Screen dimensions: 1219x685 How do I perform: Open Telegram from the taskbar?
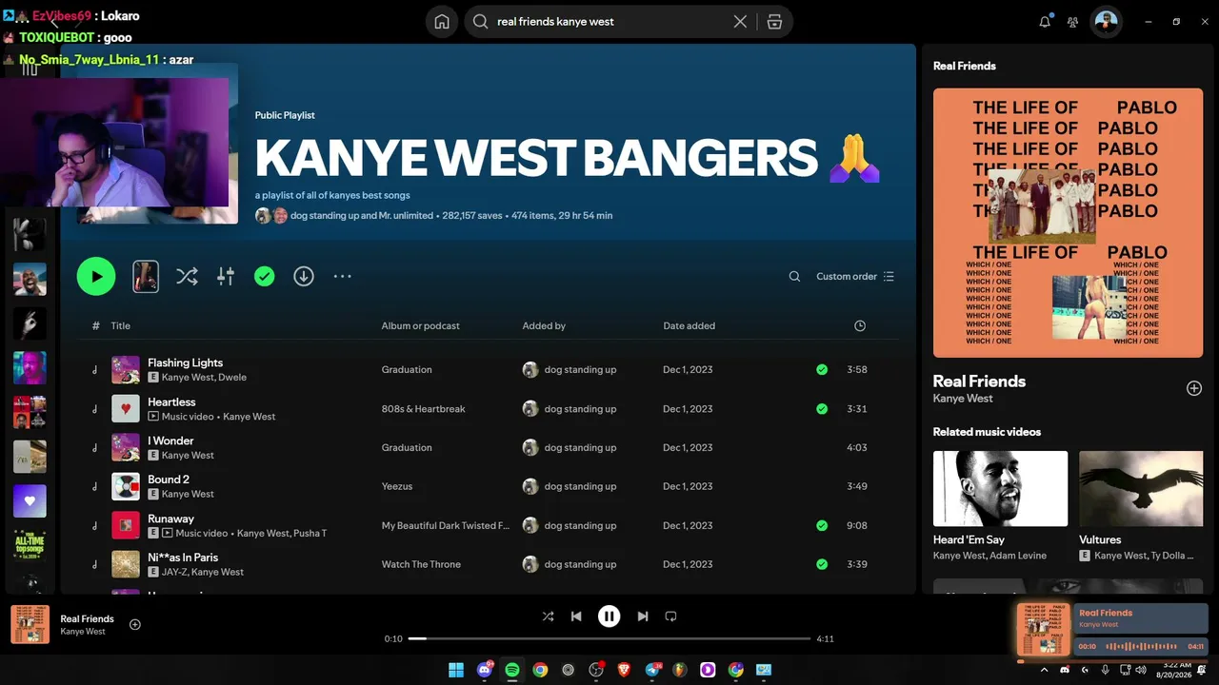[652, 670]
